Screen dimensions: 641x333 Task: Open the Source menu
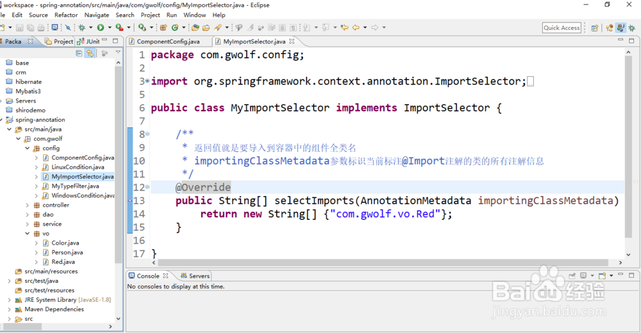[38, 15]
